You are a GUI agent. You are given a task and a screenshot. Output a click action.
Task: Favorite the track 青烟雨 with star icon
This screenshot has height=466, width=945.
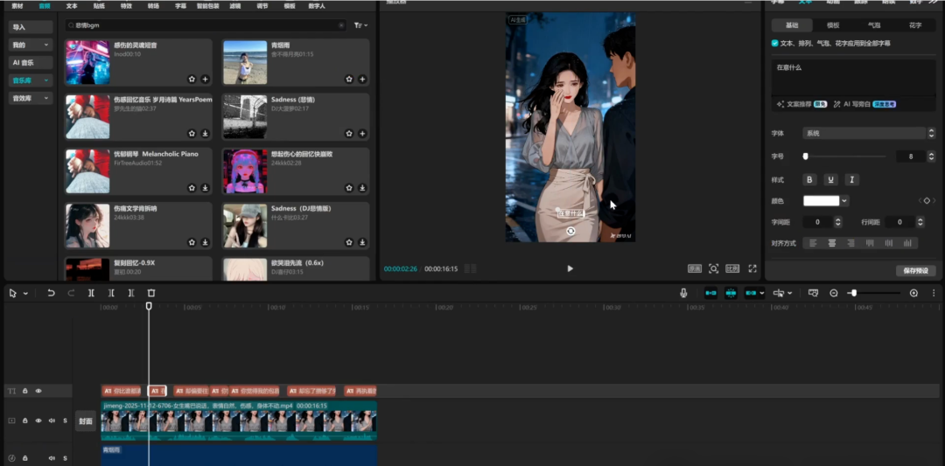(x=349, y=79)
